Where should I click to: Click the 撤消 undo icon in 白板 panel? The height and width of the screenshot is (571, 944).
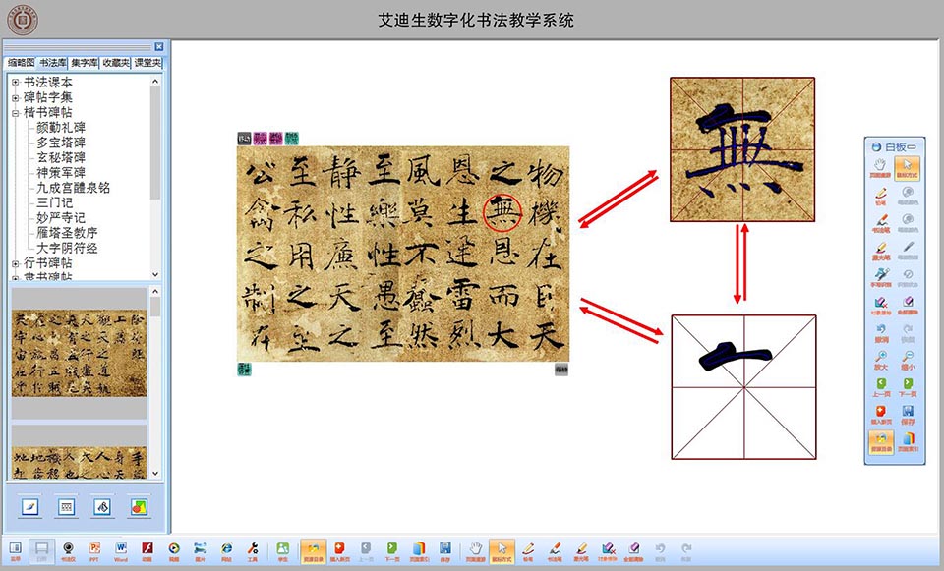881,333
